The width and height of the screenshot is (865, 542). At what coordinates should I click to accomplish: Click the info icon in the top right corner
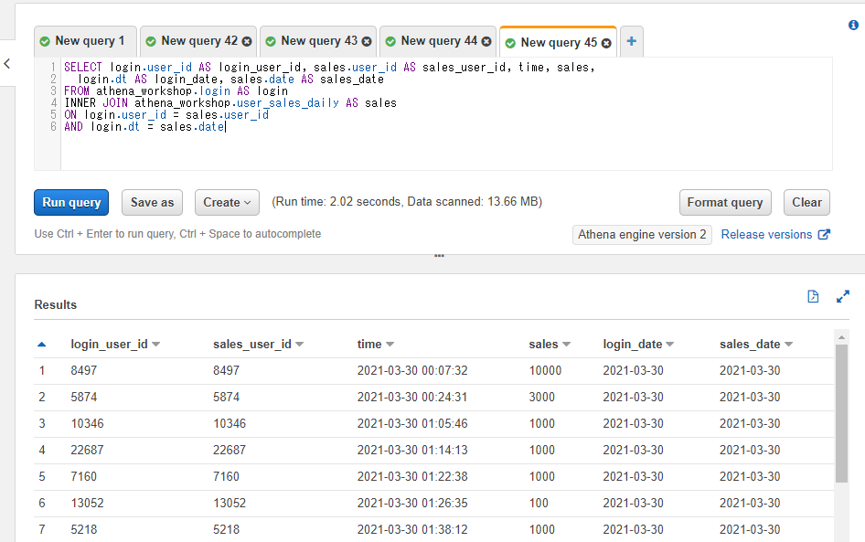click(855, 27)
